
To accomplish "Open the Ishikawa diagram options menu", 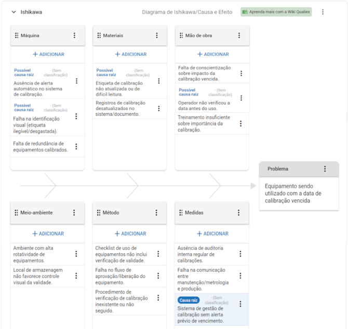I will click(x=323, y=12).
